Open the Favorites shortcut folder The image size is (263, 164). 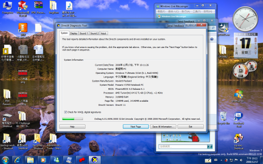click(38, 141)
